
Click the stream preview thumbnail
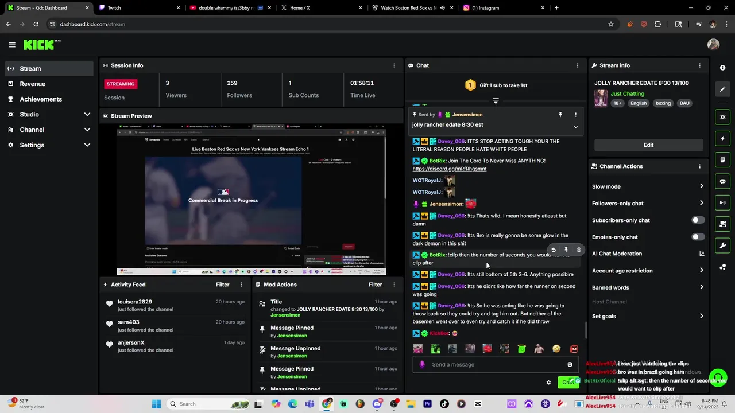coord(251,200)
